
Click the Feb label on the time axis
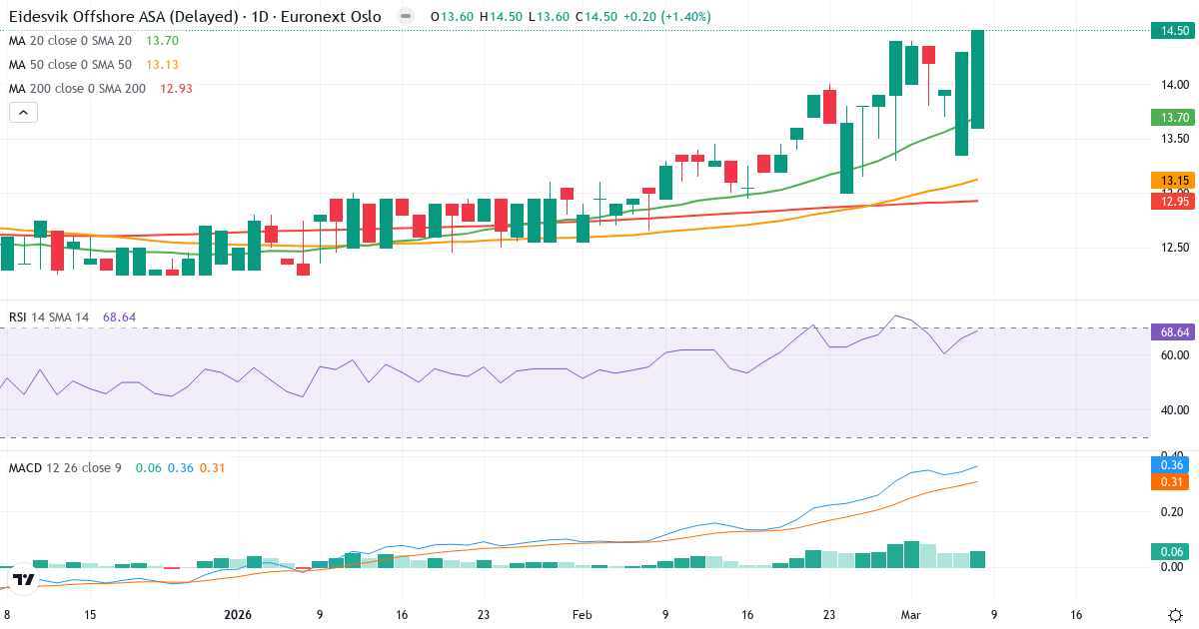[x=583, y=614]
